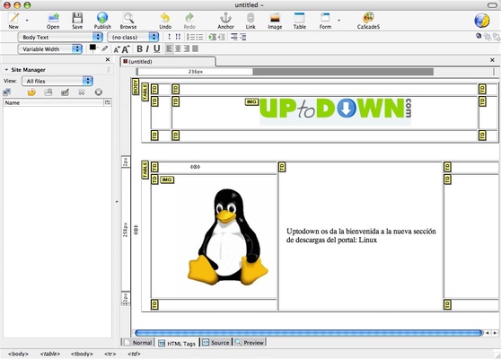501x359 pixels.
Task: Apply double exclamation strong emphasis
Action: 178,37
